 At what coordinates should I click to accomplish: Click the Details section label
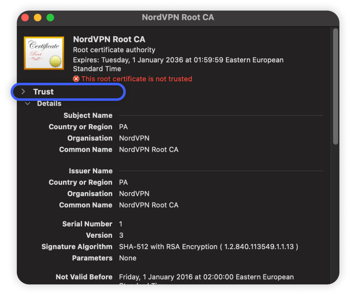pyautogui.click(x=49, y=104)
